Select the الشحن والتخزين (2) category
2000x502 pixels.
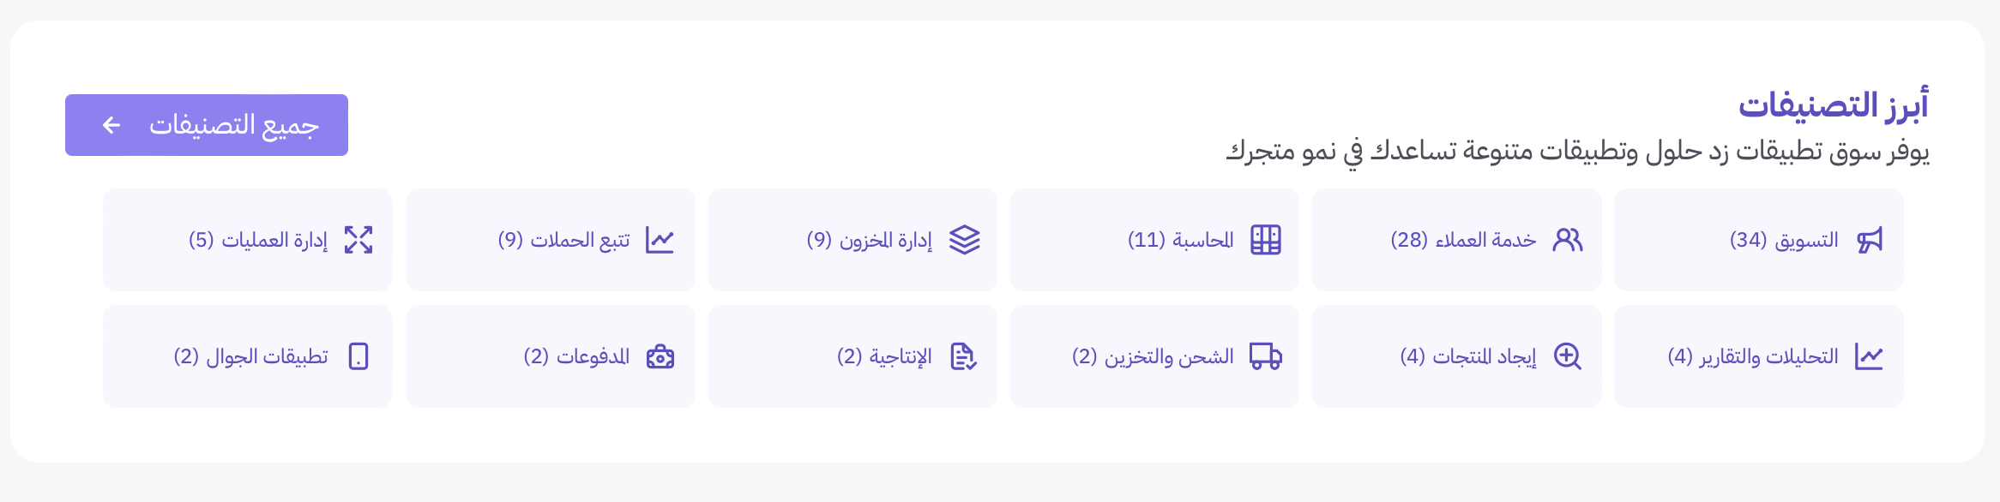pyautogui.click(x=1154, y=356)
